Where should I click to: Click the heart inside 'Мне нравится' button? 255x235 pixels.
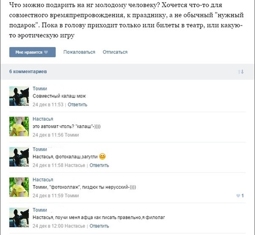point(46,52)
